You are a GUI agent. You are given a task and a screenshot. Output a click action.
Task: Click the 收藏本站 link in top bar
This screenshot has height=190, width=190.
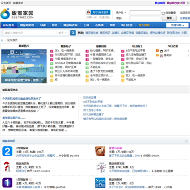18,3
